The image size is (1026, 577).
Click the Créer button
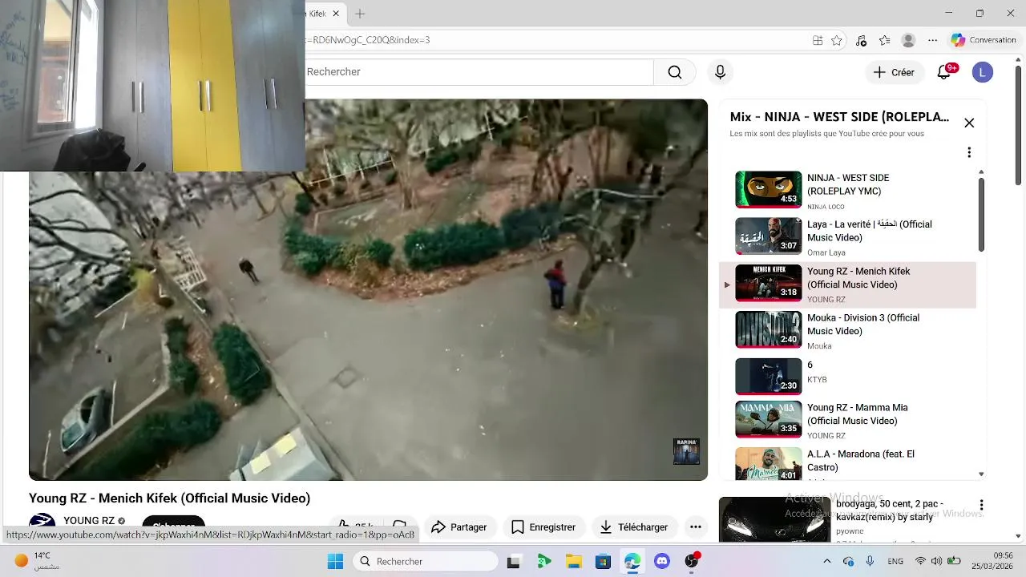pyautogui.click(x=894, y=72)
